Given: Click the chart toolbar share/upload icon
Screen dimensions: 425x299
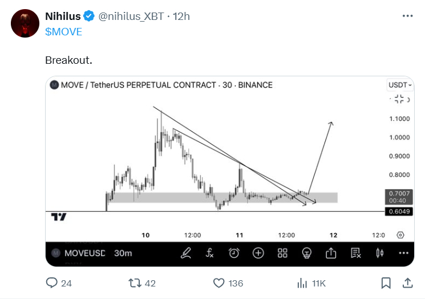Looking at the screenshot, I should [x=331, y=253].
